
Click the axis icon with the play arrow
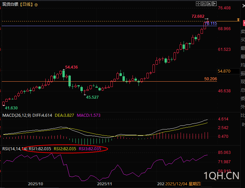(x=209, y=4)
